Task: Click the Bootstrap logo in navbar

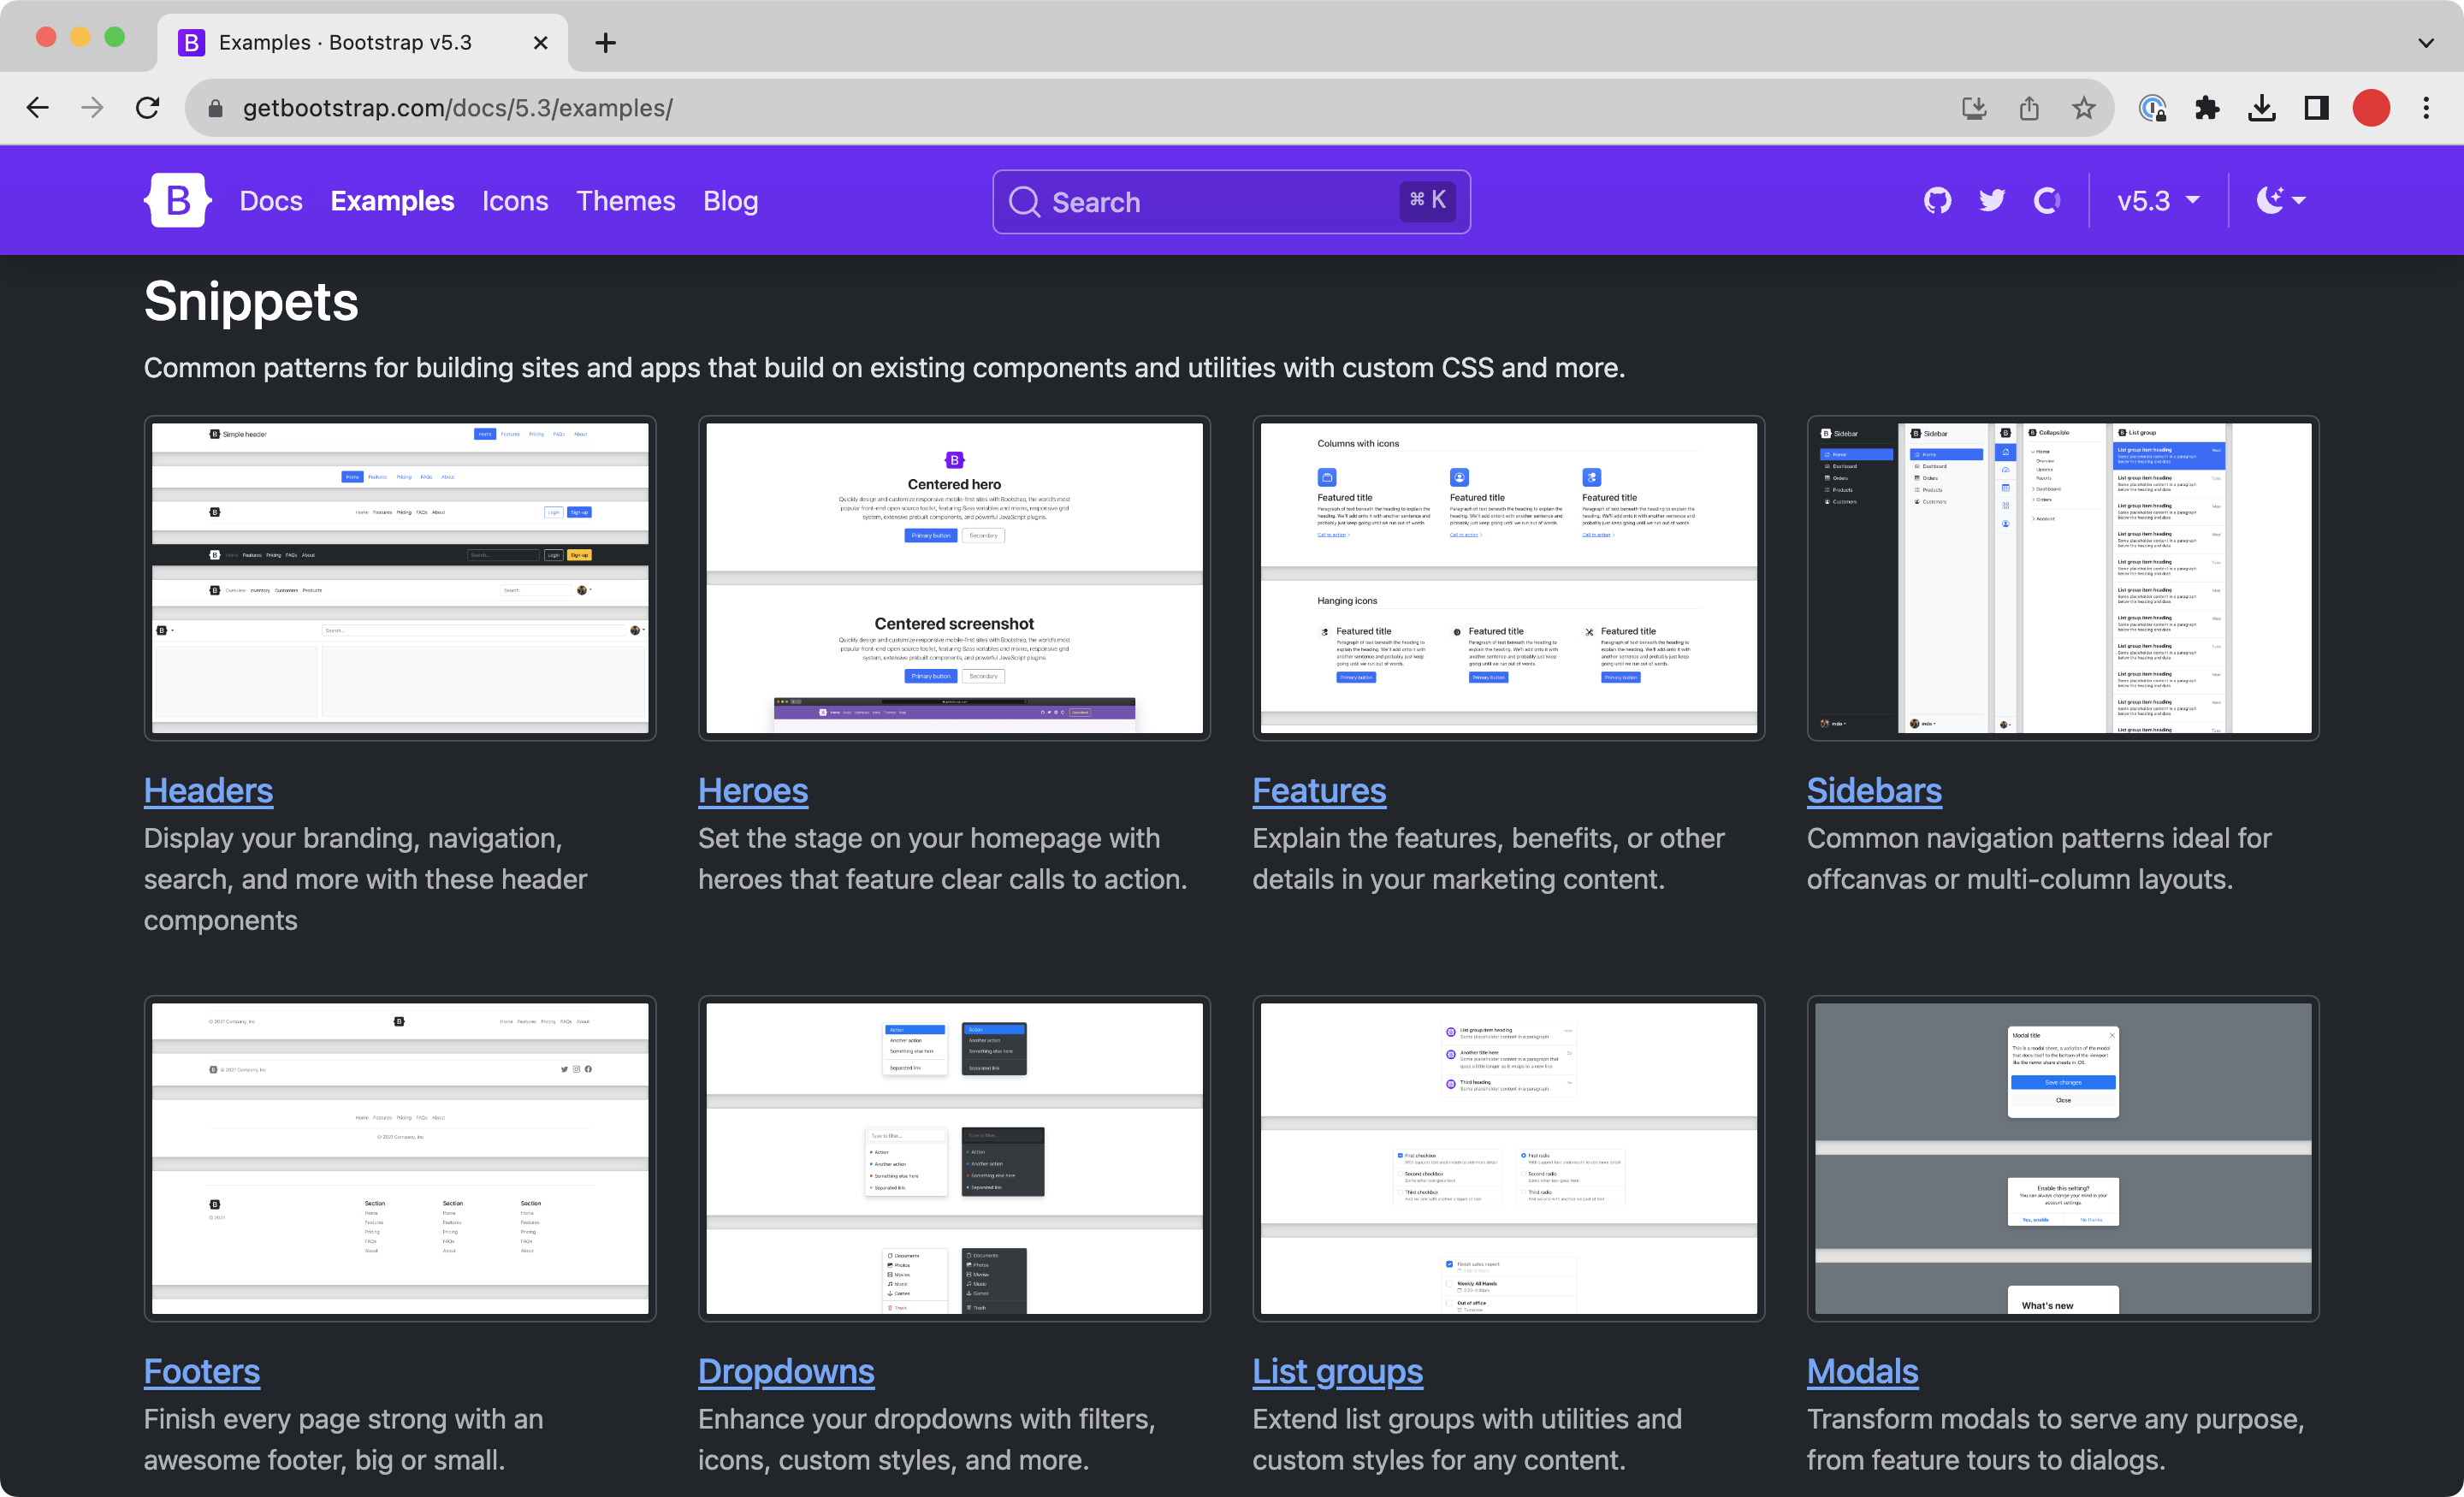Action: (x=177, y=200)
